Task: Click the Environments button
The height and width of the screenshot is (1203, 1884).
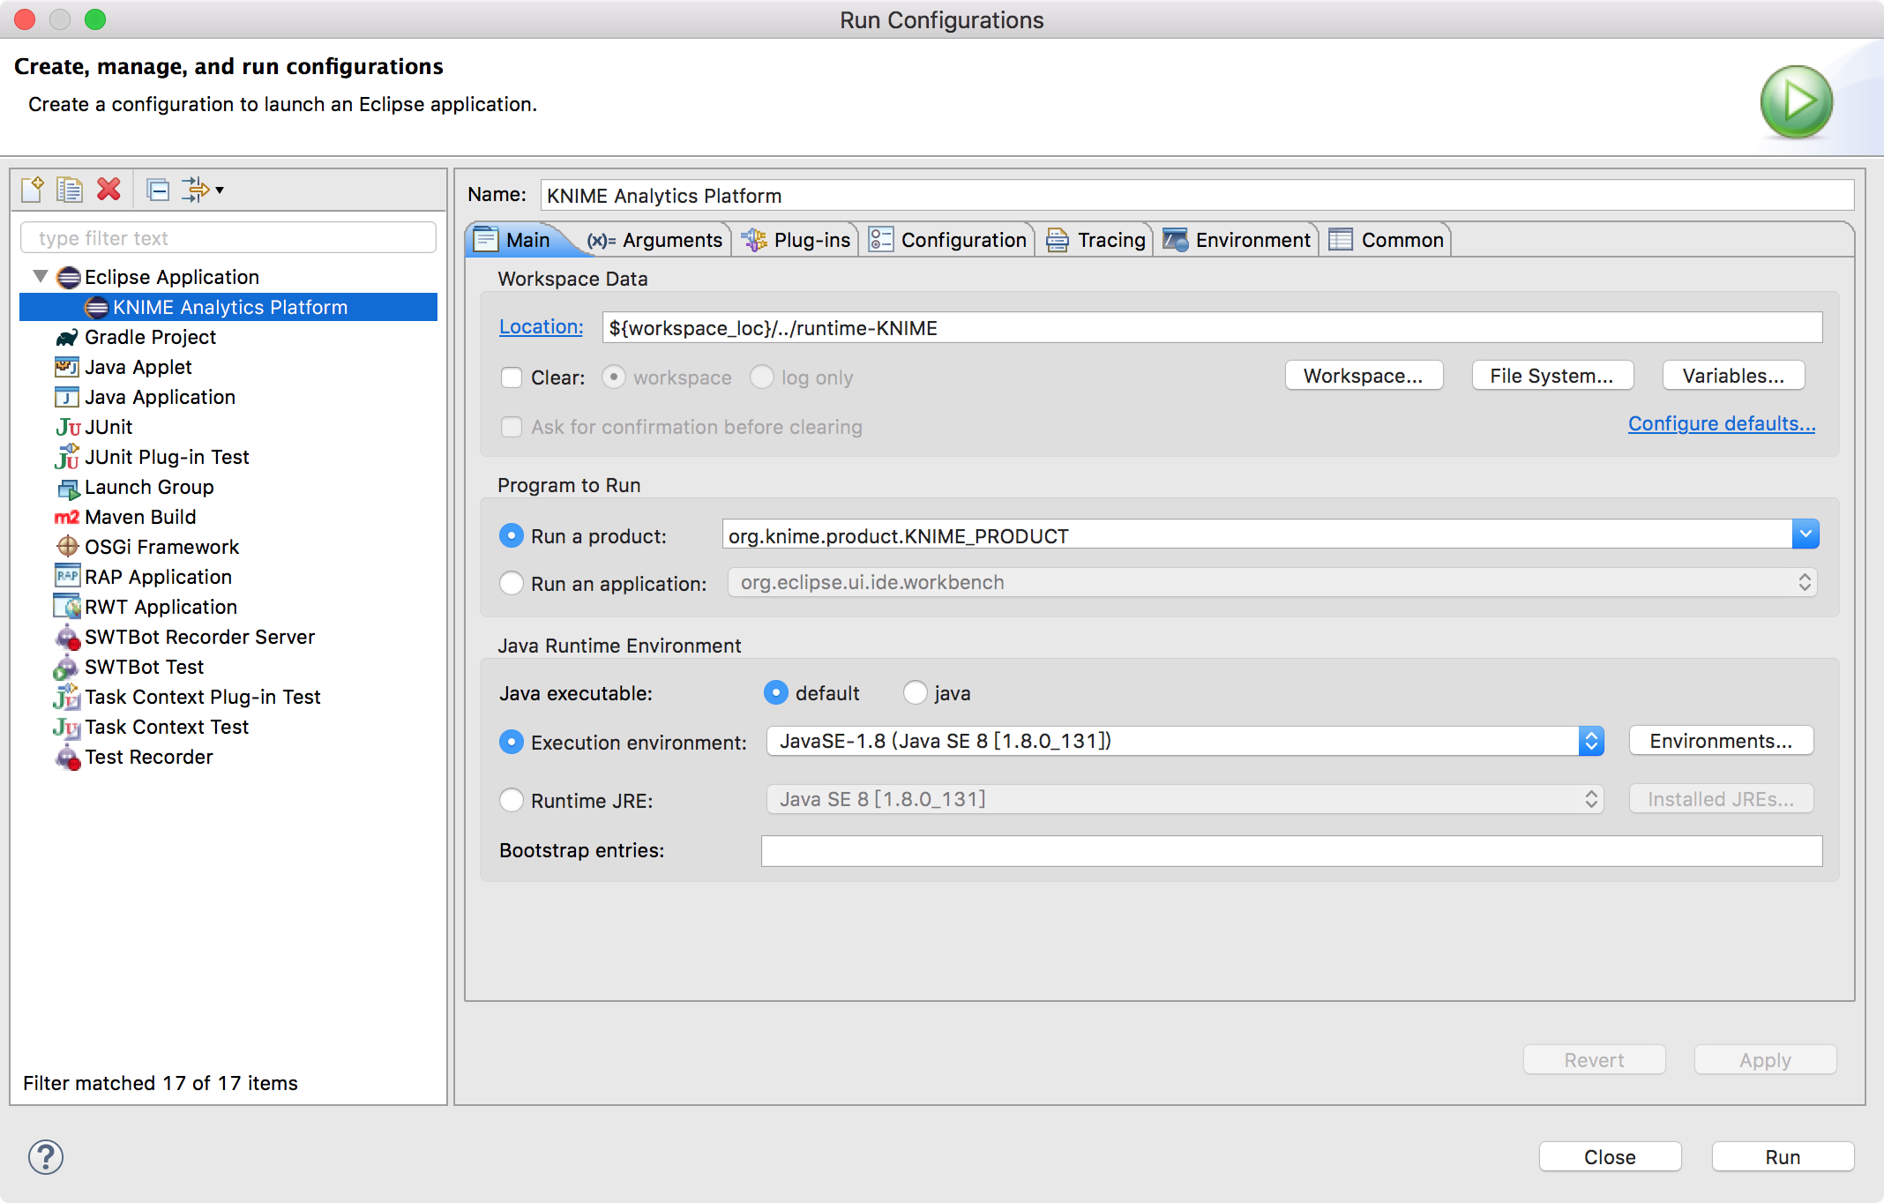Action: (x=1720, y=741)
